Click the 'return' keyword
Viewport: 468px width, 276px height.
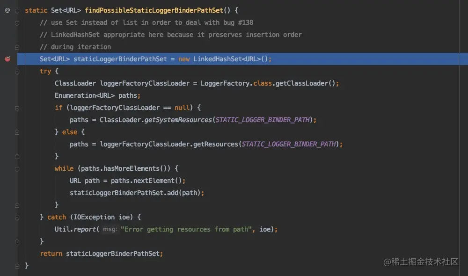pyautogui.click(x=51, y=254)
